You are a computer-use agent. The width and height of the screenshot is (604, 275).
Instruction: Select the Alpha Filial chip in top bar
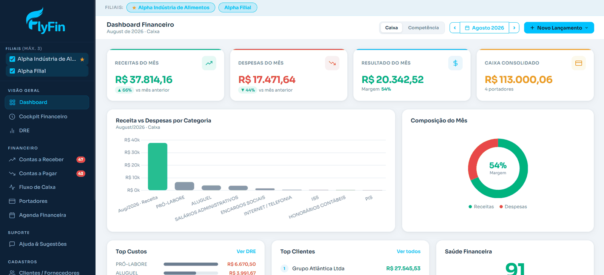(238, 8)
